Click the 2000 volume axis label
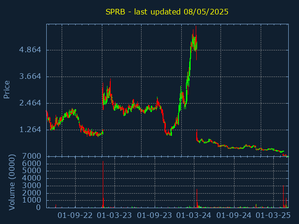Screen dimensions: 299x224 pos(31,193)
